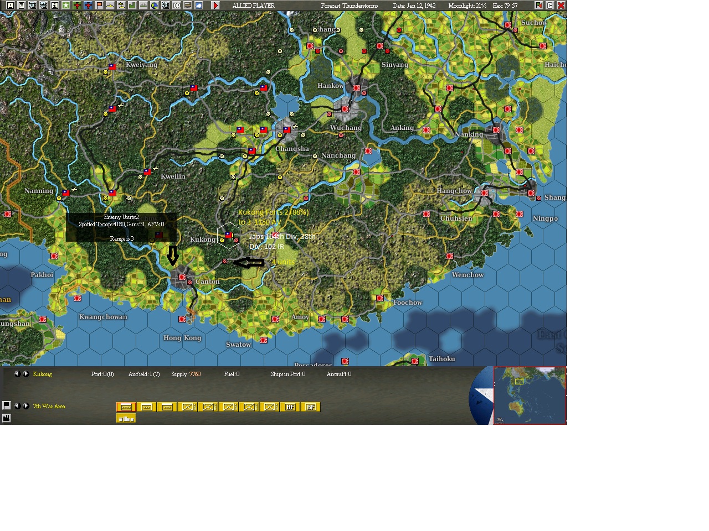Select the Japanese unit at Hangchow

point(485,193)
